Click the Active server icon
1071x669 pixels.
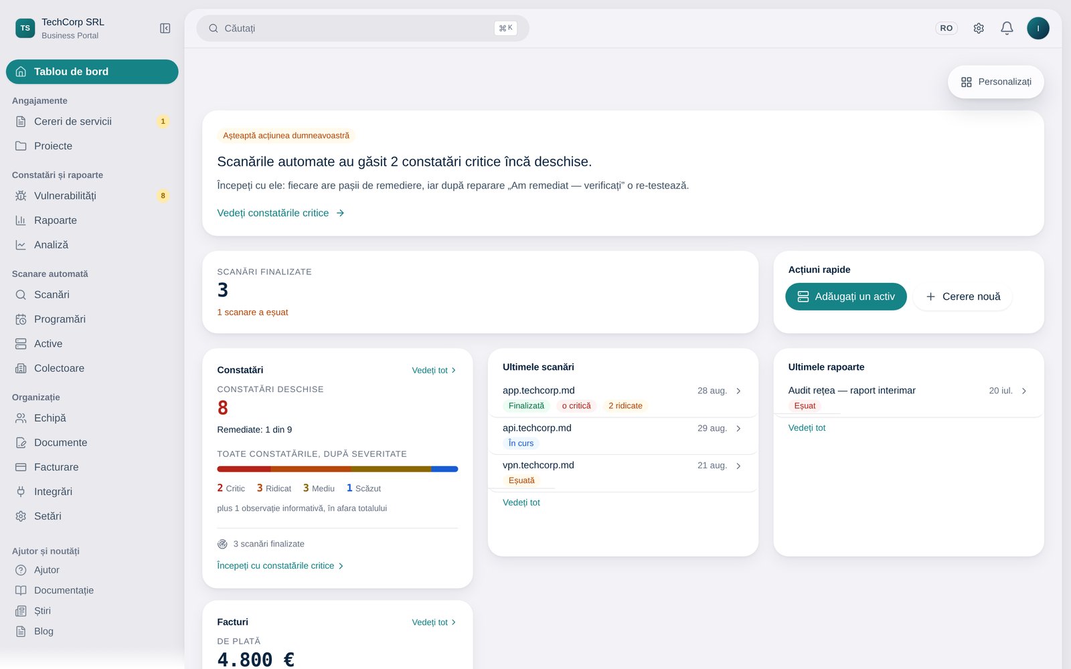(21, 344)
